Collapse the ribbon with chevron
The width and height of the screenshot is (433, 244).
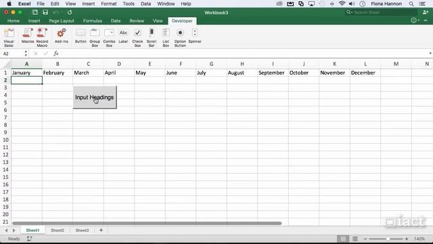click(x=426, y=20)
